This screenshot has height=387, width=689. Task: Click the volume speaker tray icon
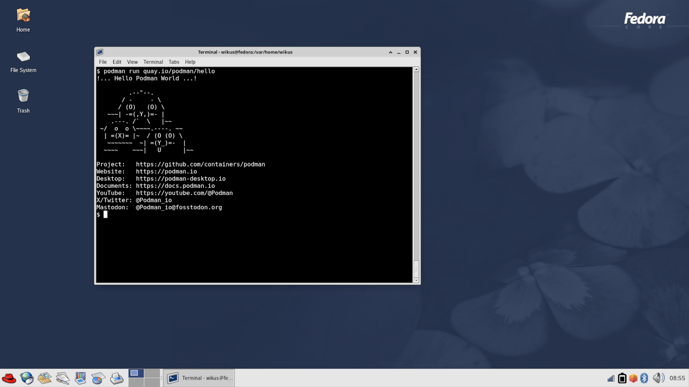pos(658,378)
